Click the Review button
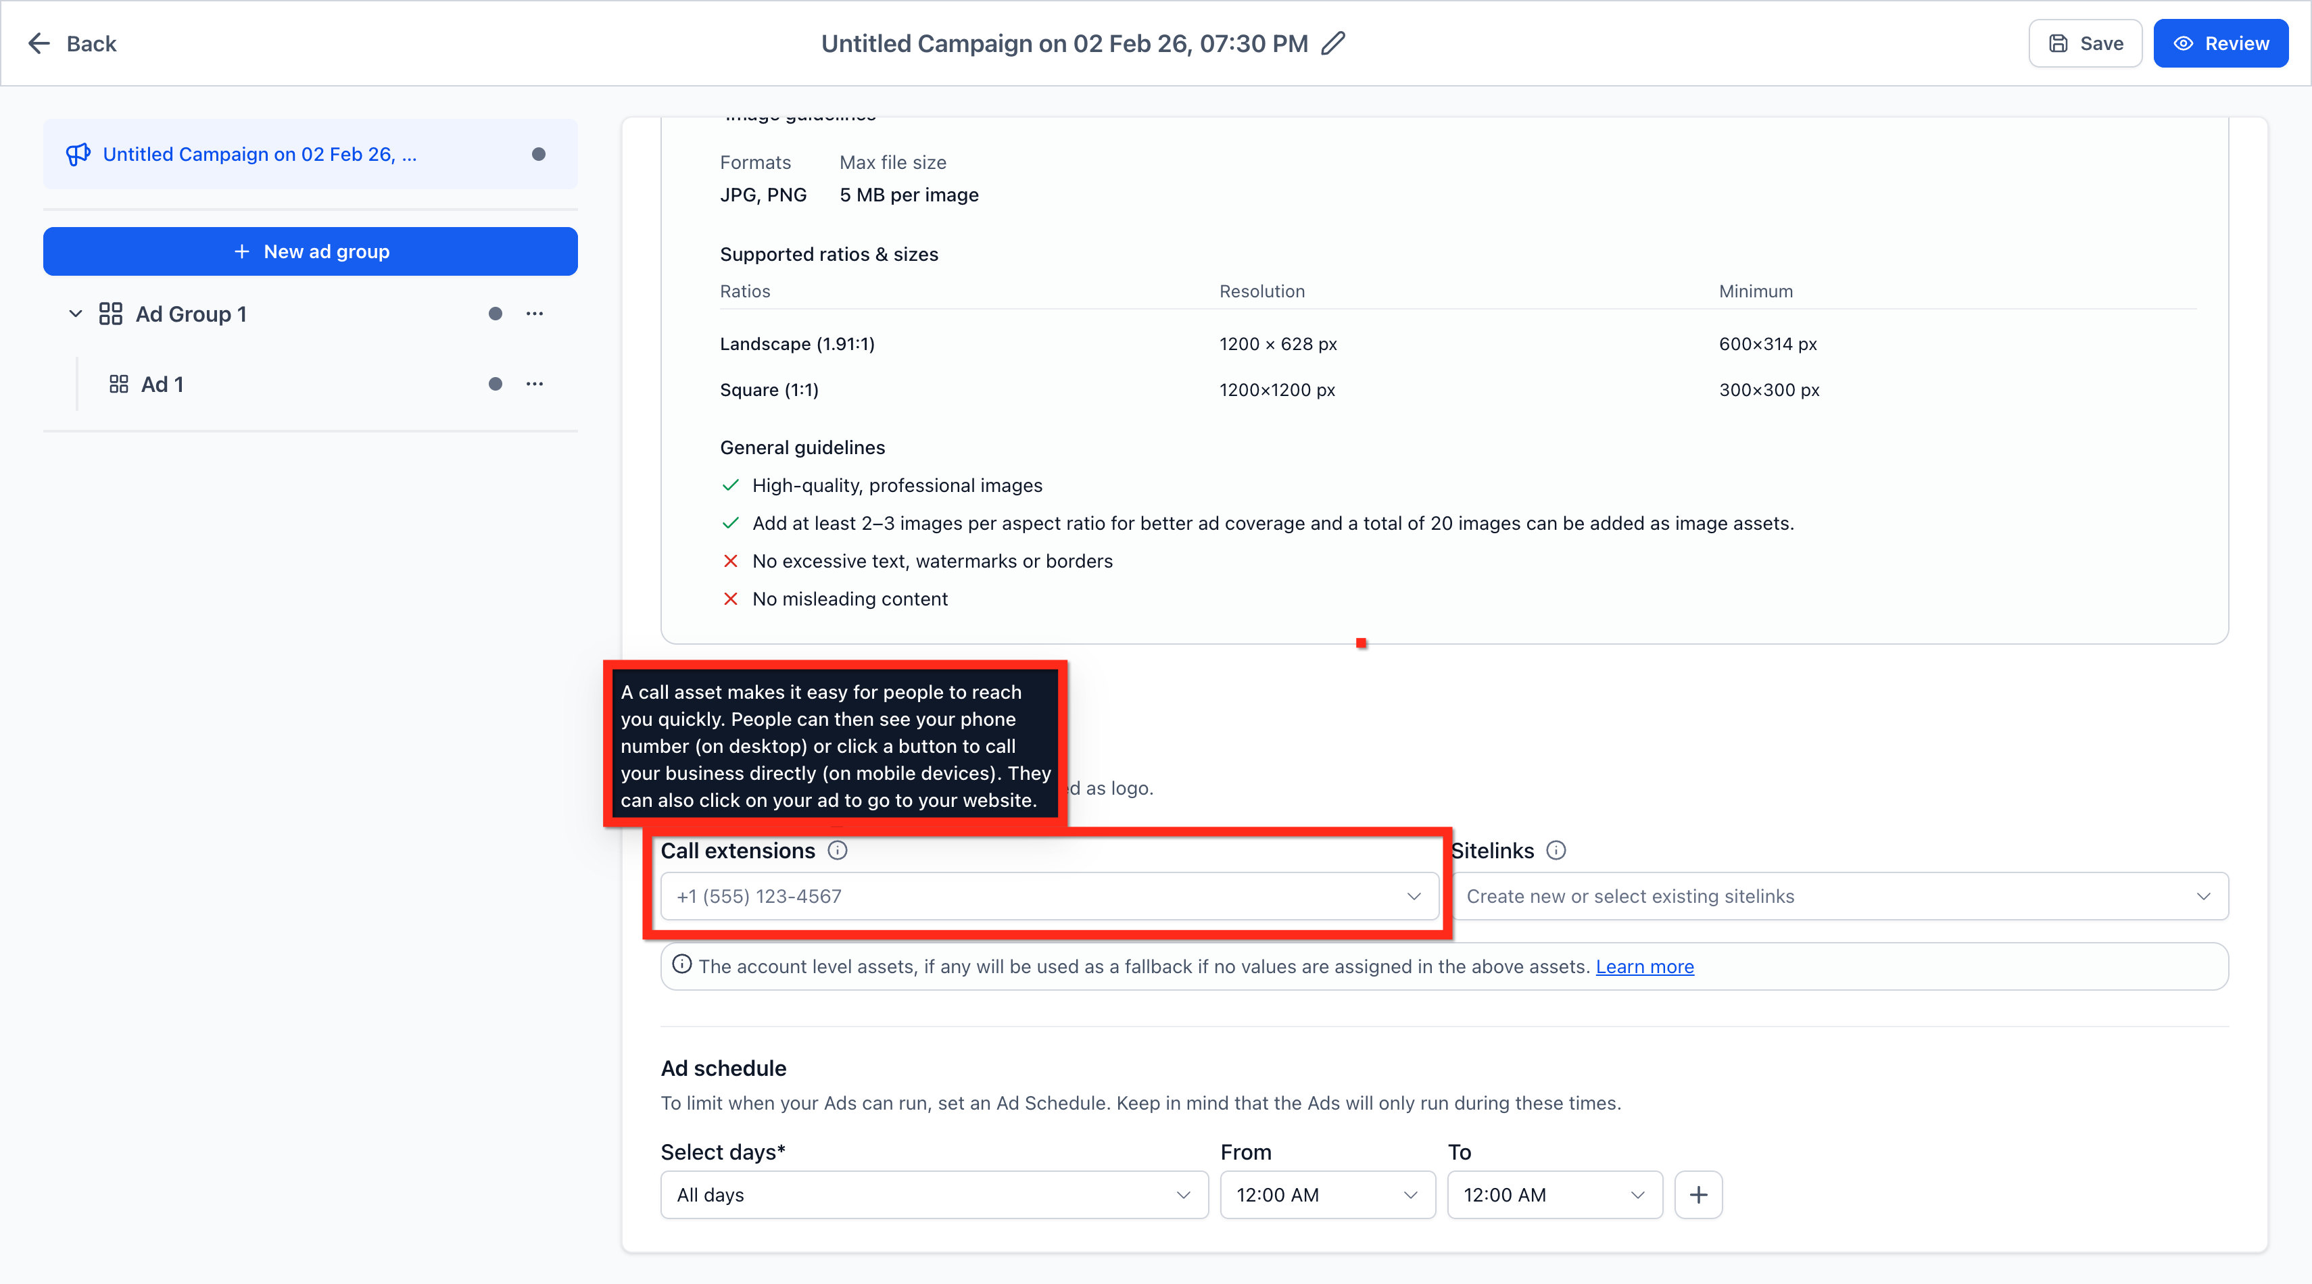The image size is (2312, 1284). 2219,43
